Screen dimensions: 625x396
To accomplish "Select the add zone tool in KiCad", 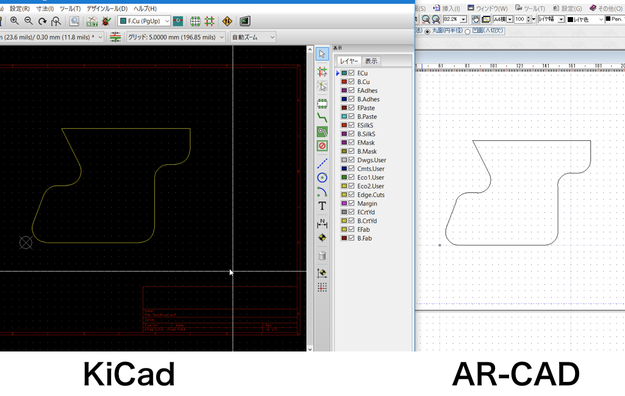I will click(x=322, y=131).
